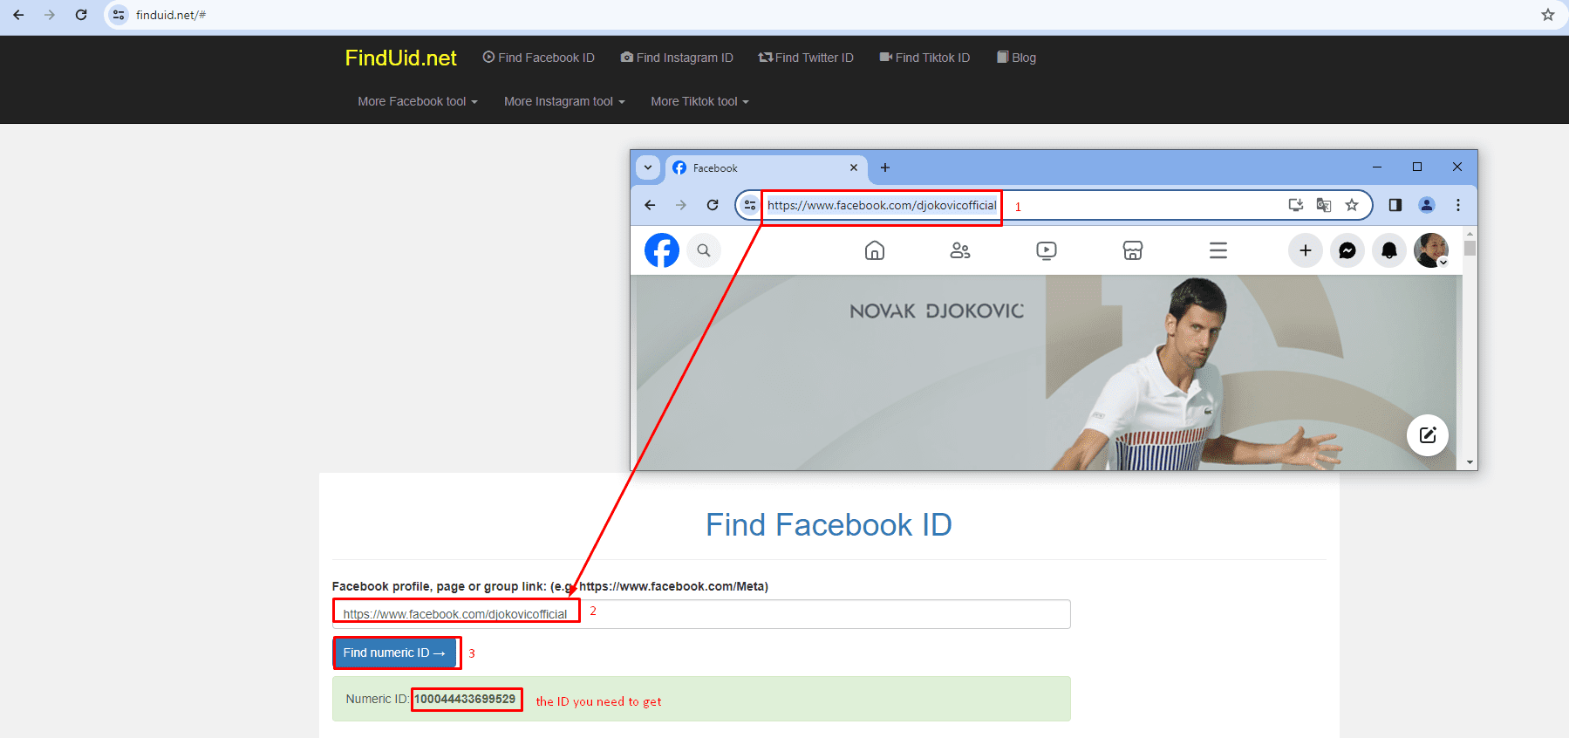Open the Facebook account profile avatar
This screenshot has width=1569, height=738.
coord(1431,250)
